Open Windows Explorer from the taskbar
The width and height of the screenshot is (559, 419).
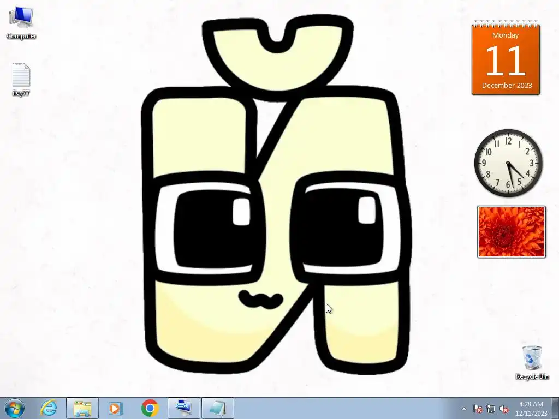(82, 408)
